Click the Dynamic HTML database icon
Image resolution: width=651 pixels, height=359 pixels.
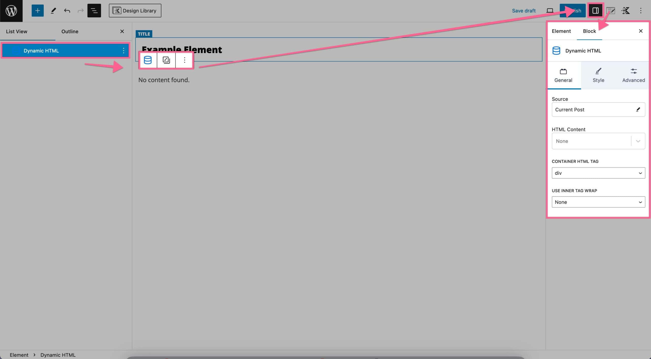coord(147,60)
